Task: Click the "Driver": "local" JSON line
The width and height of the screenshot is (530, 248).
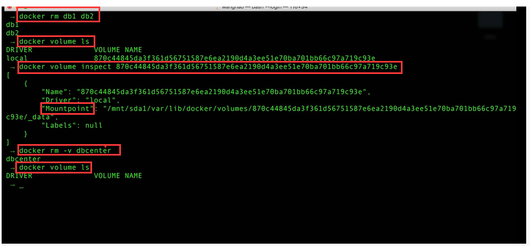Action: click(81, 100)
